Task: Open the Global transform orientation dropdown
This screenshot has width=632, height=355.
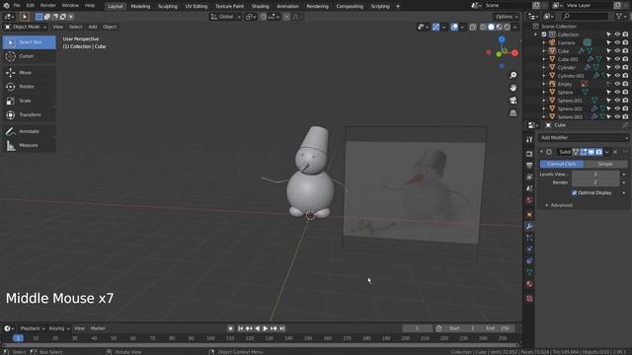Action: tap(225, 17)
